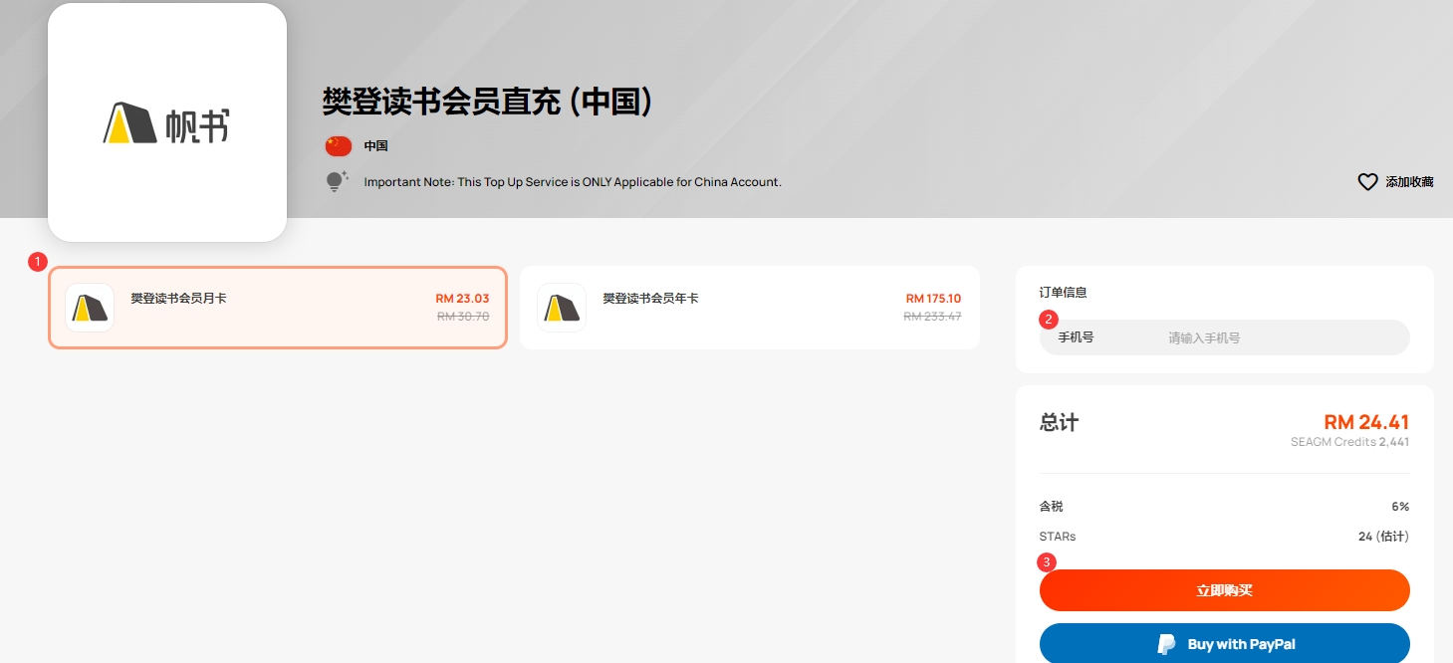Screen dimensions: 1453x663
Task: Click the RM 24.41 total amount
Action: pyautogui.click(x=1366, y=422)
